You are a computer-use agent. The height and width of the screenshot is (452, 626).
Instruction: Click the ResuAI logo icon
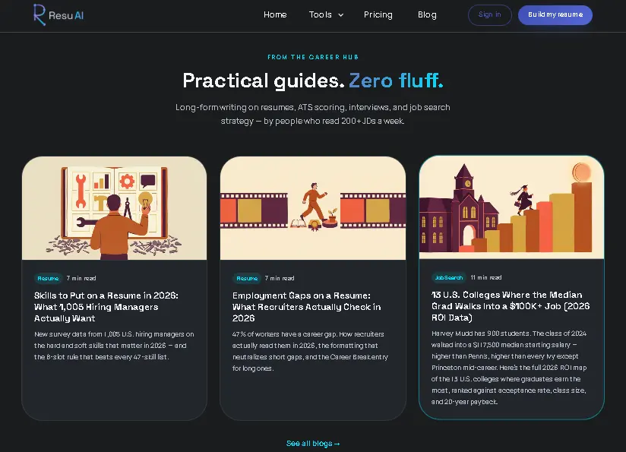click(x=40, y=14)
